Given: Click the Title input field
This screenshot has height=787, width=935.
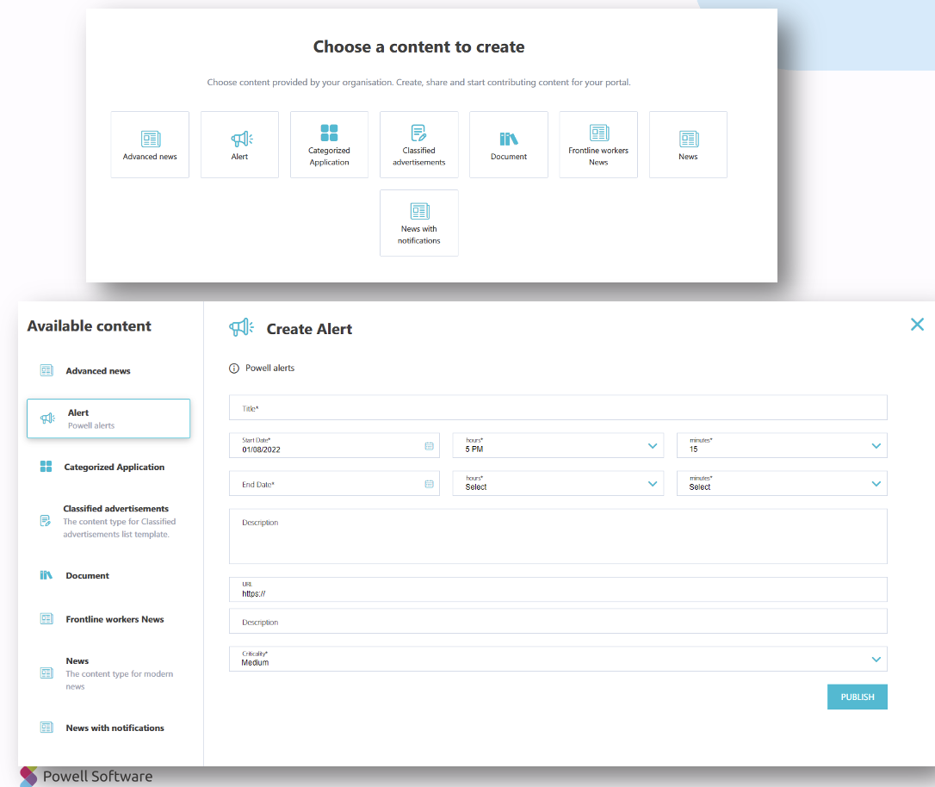Looking at the screenshot, I should point(557,406).
